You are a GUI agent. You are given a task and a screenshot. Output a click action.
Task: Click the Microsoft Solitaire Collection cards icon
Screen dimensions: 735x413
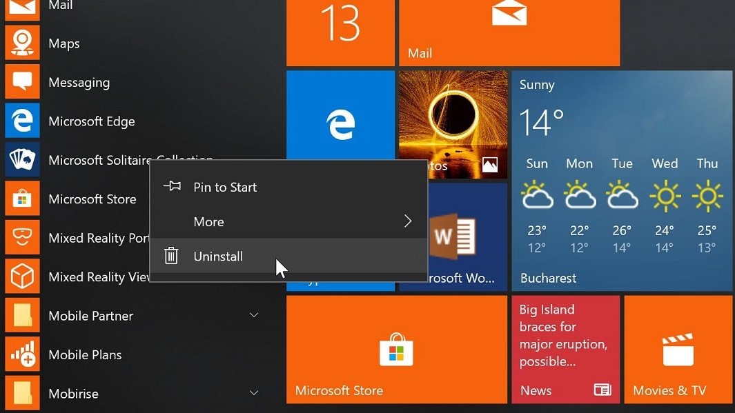click(22, 160)
